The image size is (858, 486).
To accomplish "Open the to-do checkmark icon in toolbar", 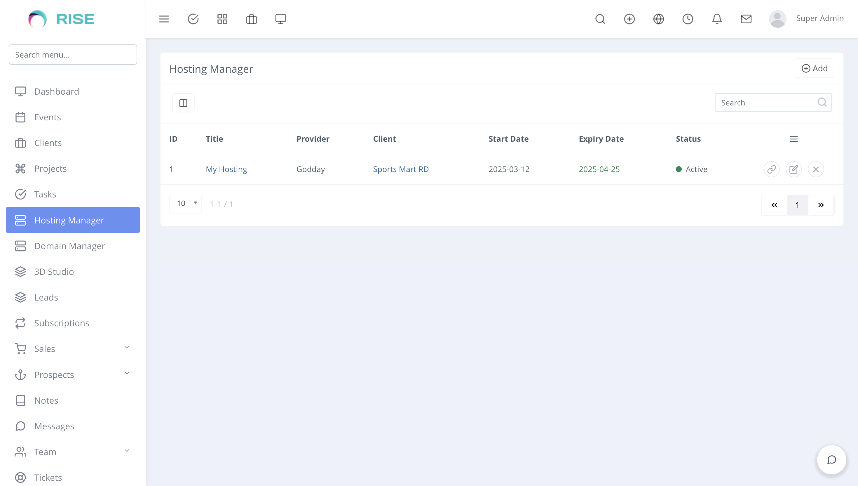I will tap(193, 19).
